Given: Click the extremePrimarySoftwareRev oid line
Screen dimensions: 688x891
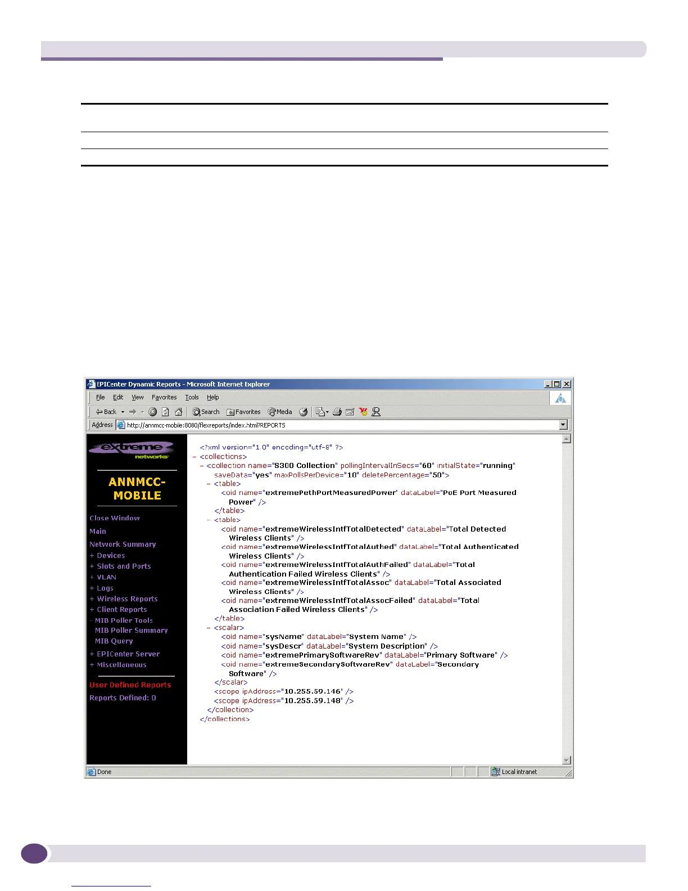Looking at the screenshot, I should [x=364, y=655].
